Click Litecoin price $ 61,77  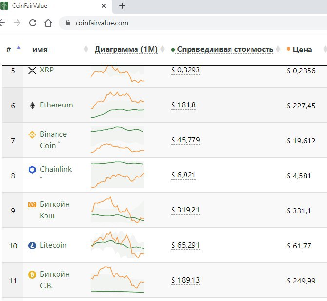pyautogui.click(x=299, y=246)
